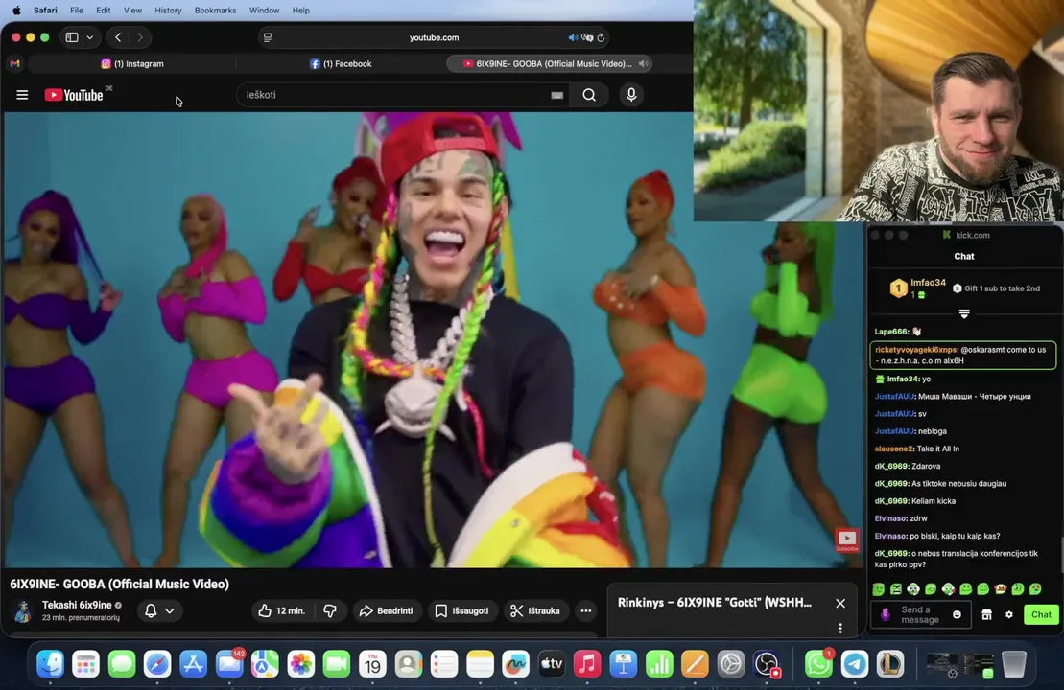
Task: Click the "Keliam kicka" chat message
Action: pos(933,501)
